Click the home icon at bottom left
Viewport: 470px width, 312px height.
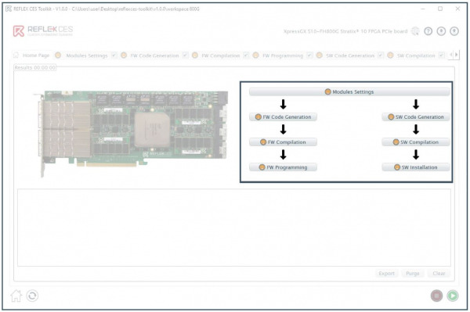(16, 296)
